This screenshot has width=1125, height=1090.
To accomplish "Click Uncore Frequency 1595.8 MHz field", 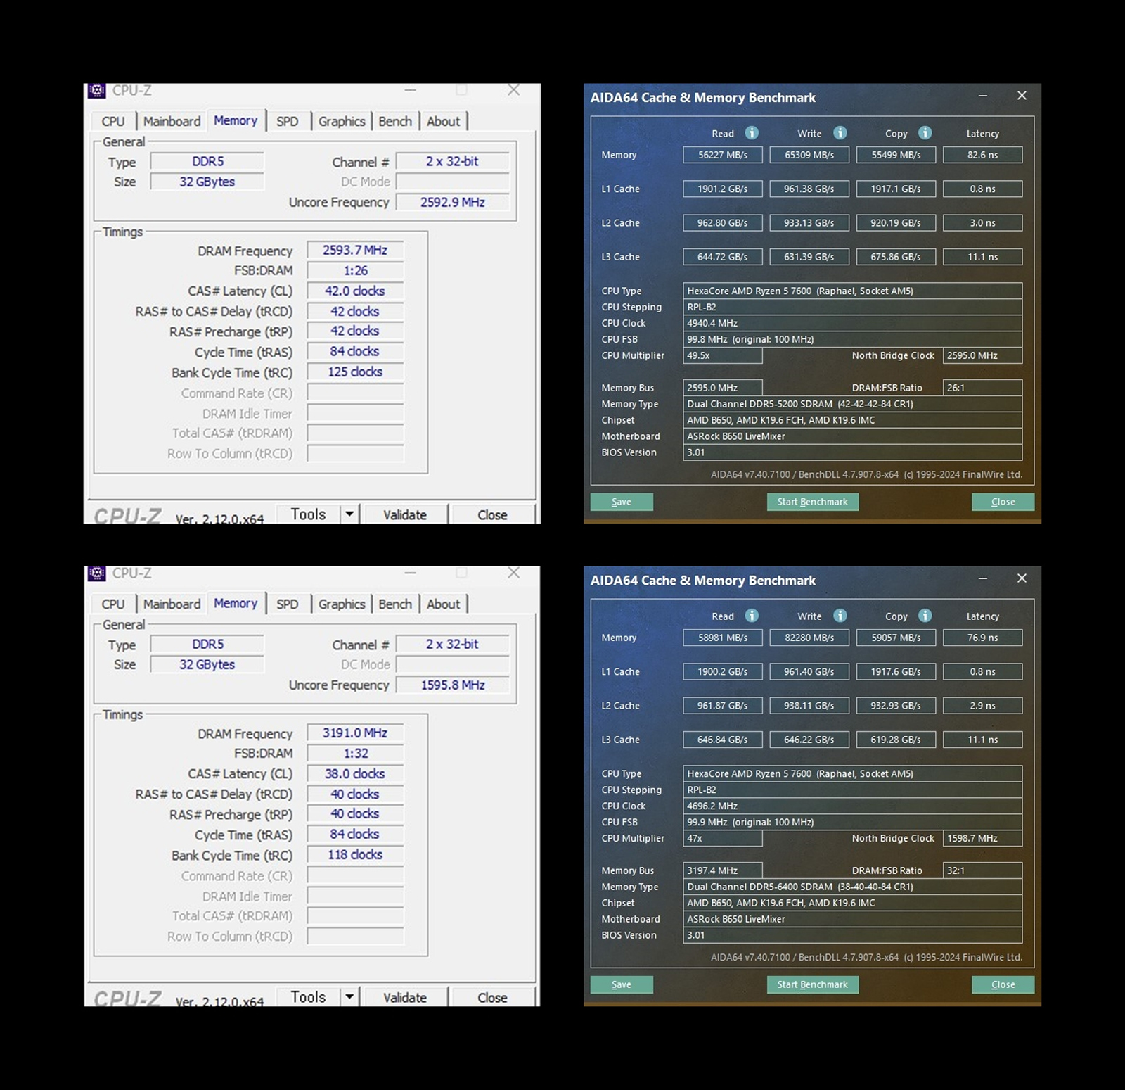I will (453, 685).
